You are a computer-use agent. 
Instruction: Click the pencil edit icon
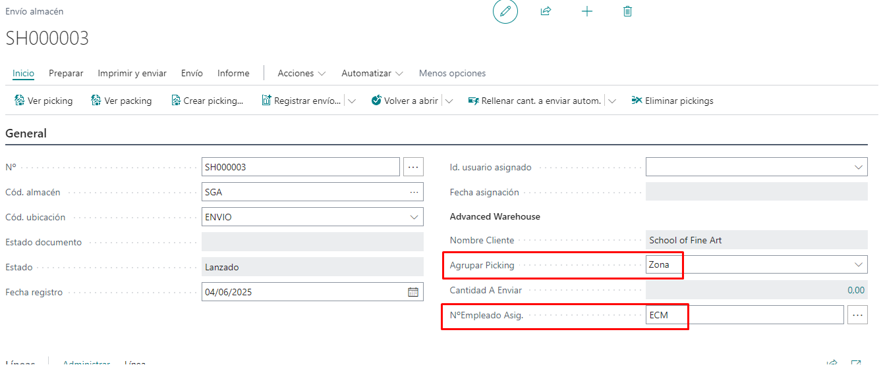point(505,12)
